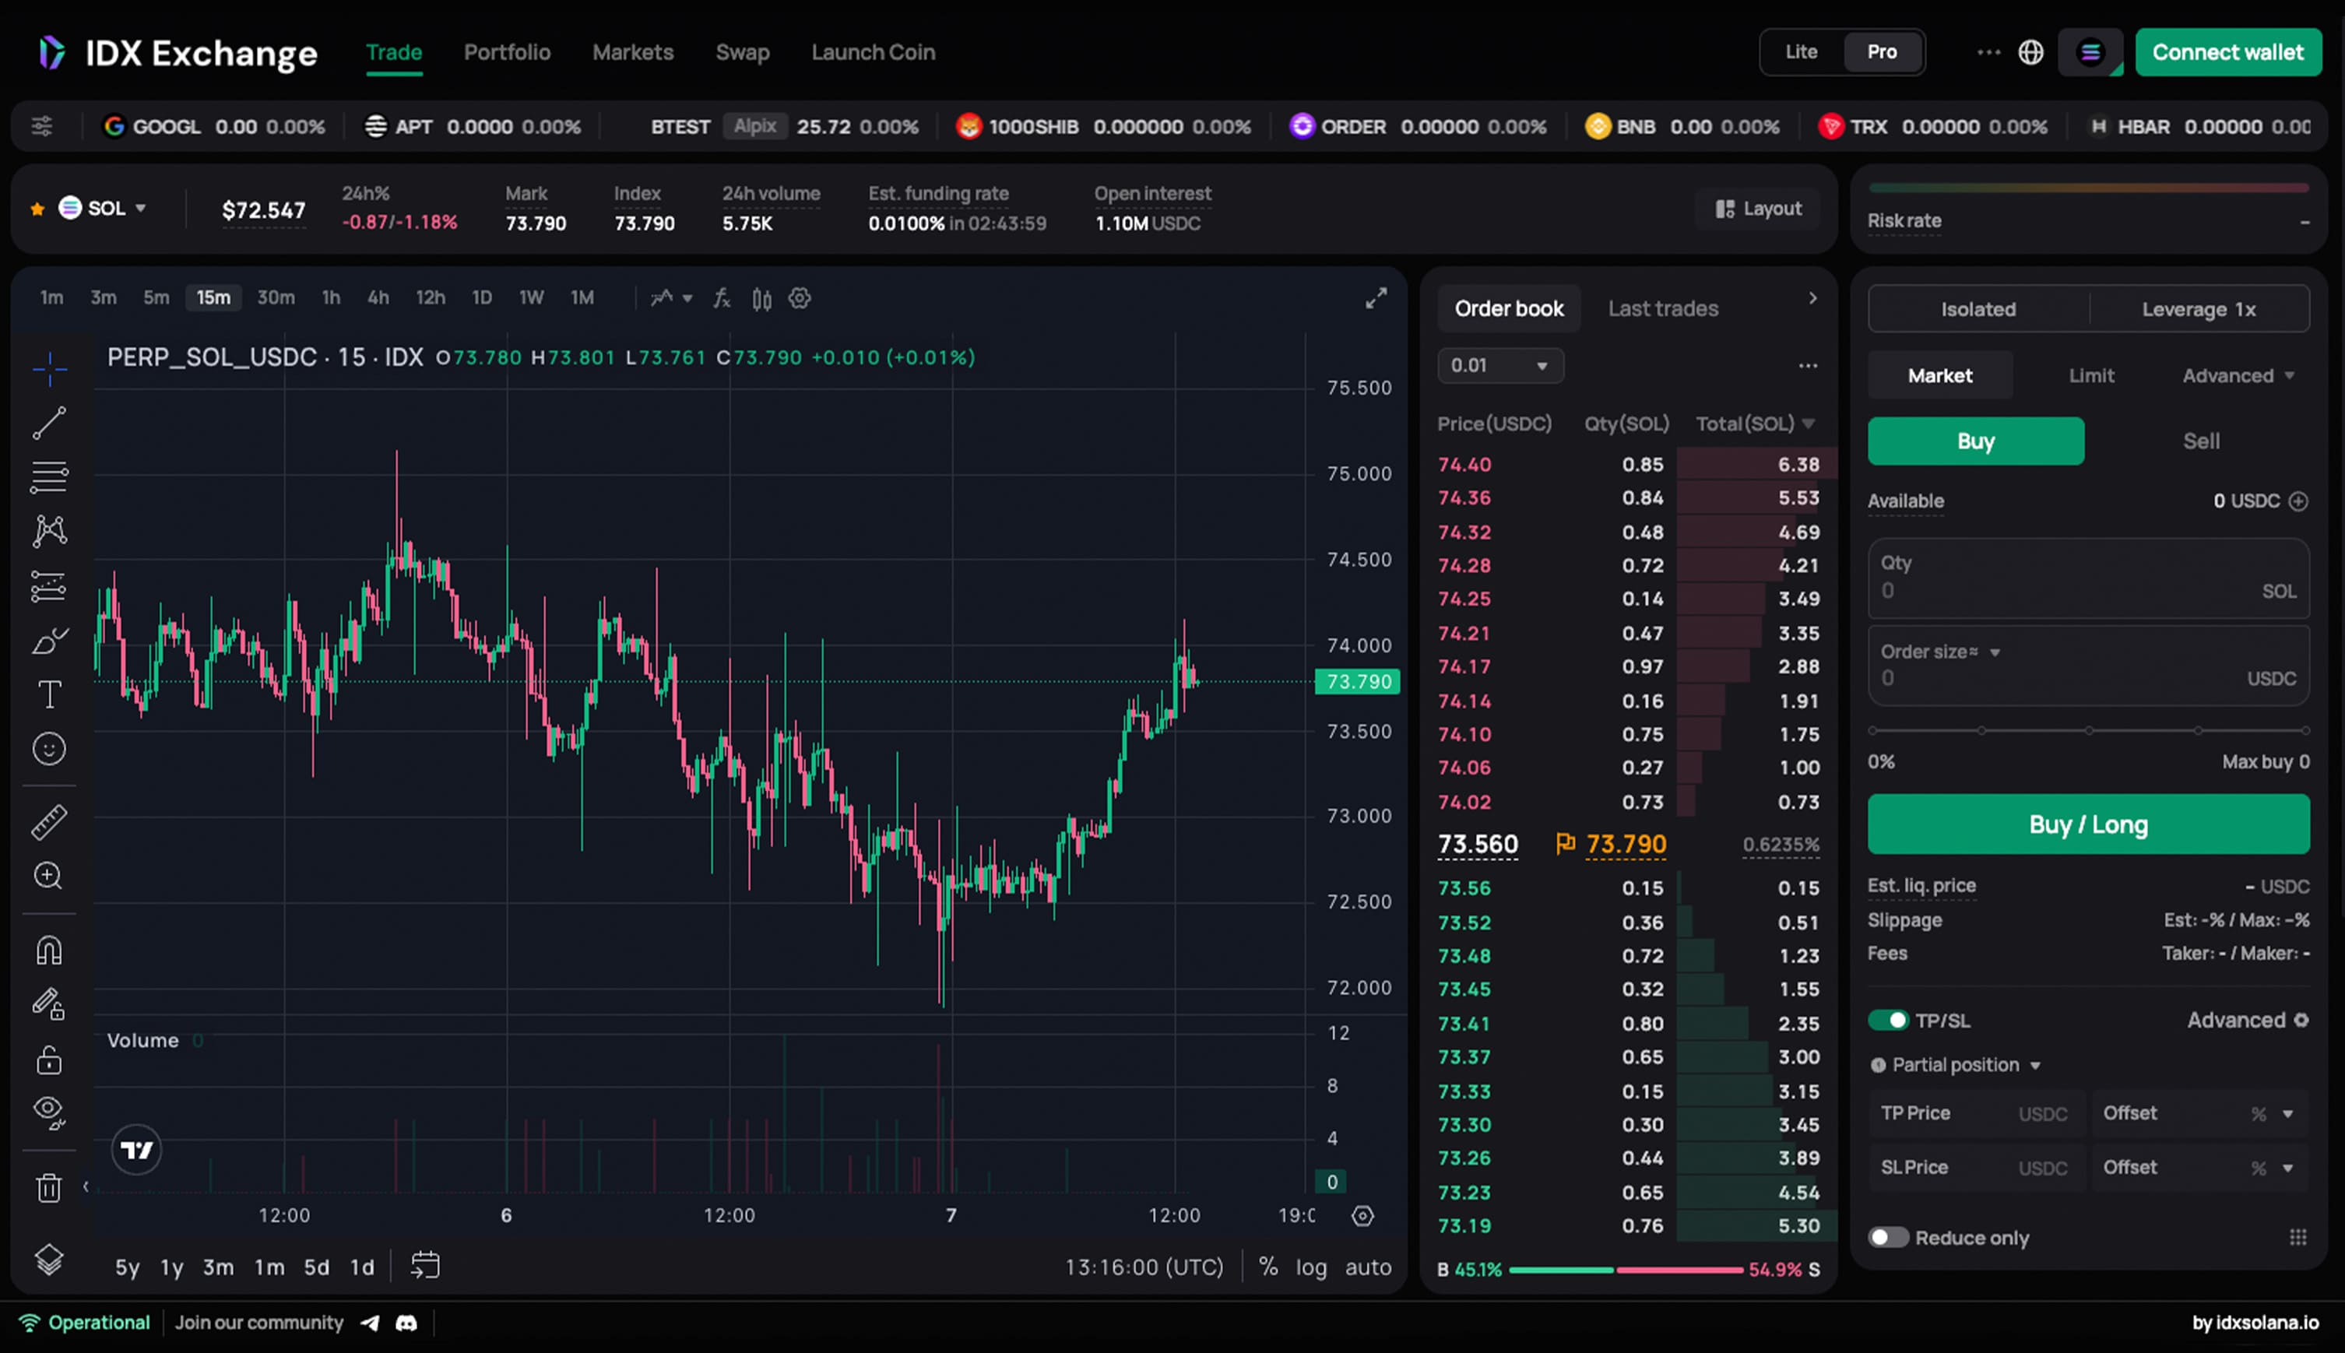Click the Solana network selector icon

pos(2090,52)
